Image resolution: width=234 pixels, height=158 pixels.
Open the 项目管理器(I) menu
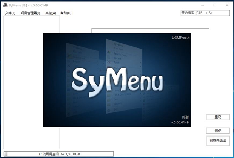click(x=30, y=13)
